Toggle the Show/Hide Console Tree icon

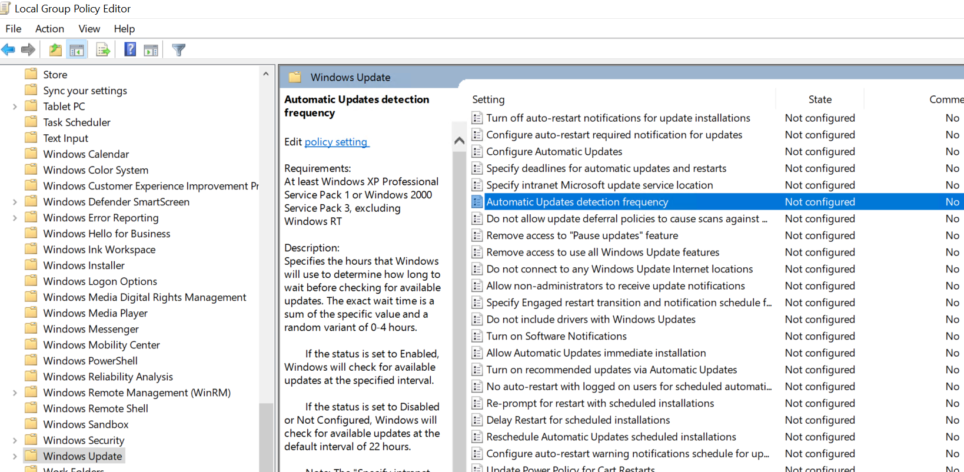[77, 50]
